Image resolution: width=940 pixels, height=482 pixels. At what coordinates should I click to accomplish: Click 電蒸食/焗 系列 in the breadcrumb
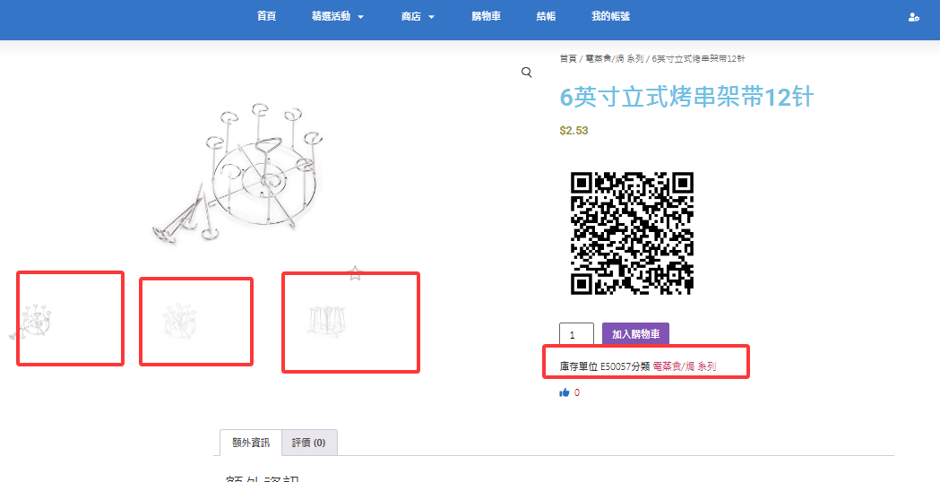pos(615,58)
